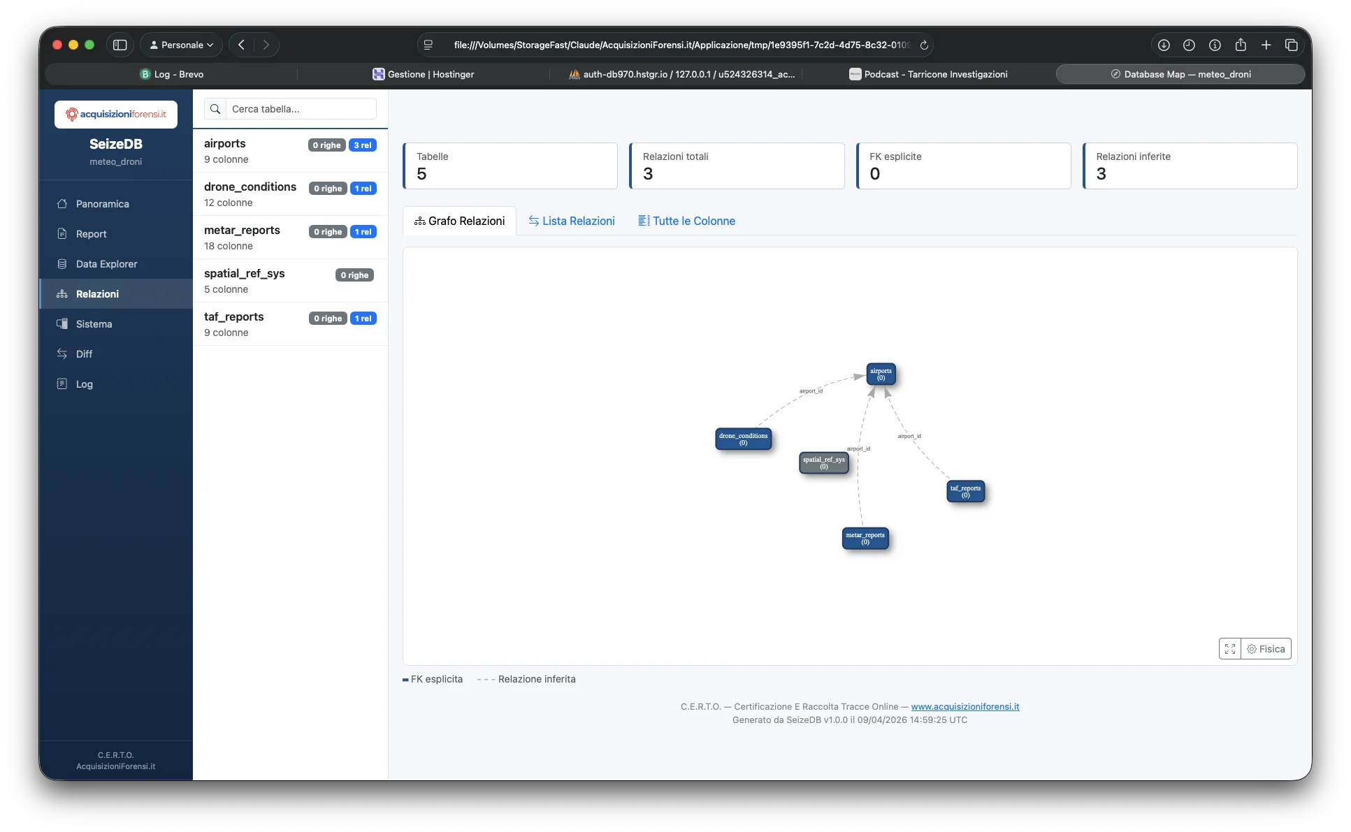Screen dimensions: 1351x832
Task: Toggle the Fisica physics button
Action: 1266,649
